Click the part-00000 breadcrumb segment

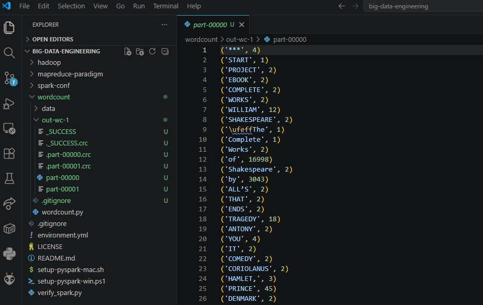point(289,39)
